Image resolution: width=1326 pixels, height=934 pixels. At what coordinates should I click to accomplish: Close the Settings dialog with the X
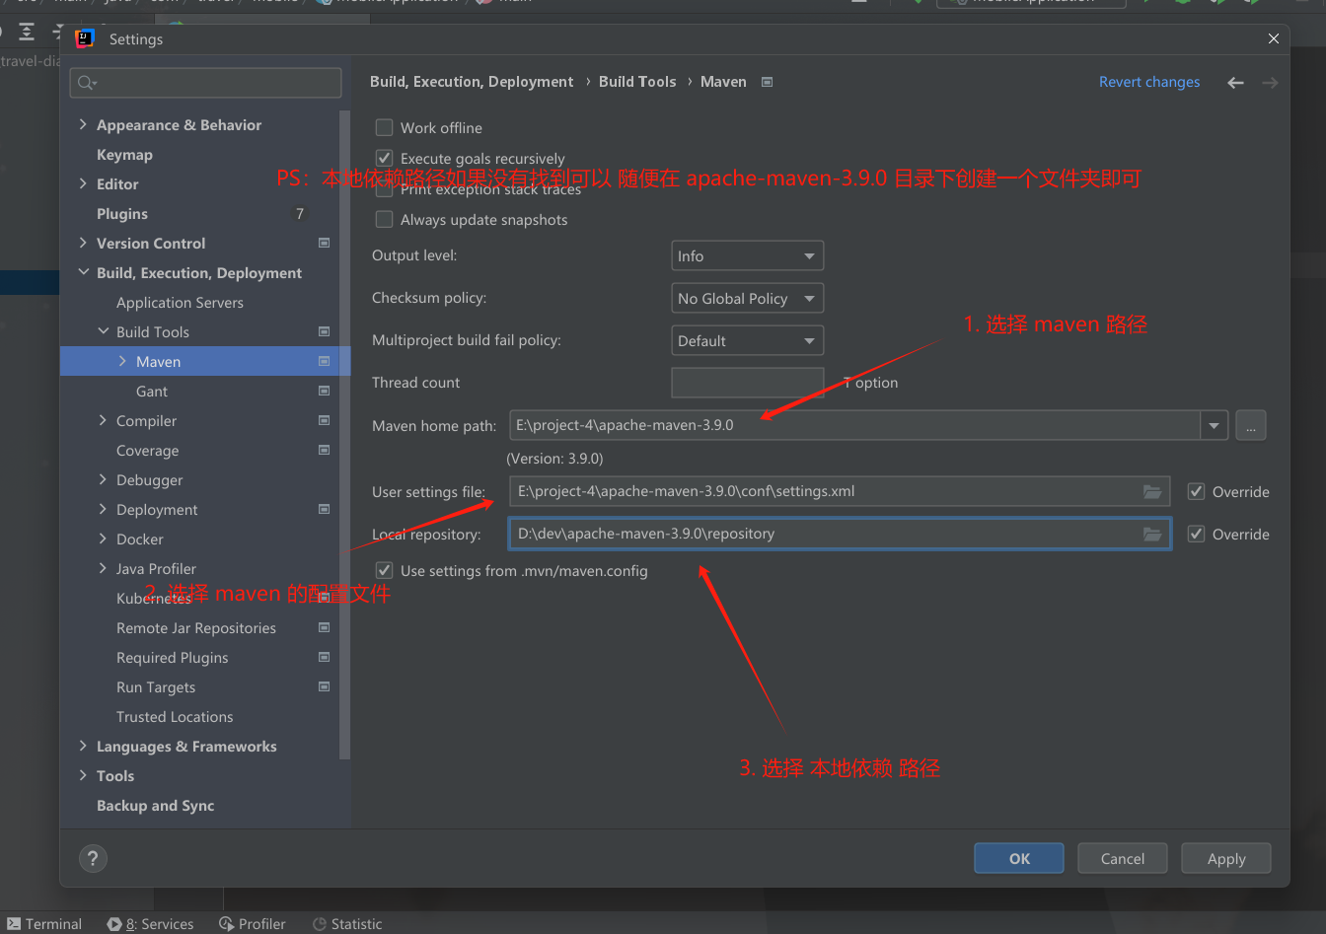click(1274, 38)
